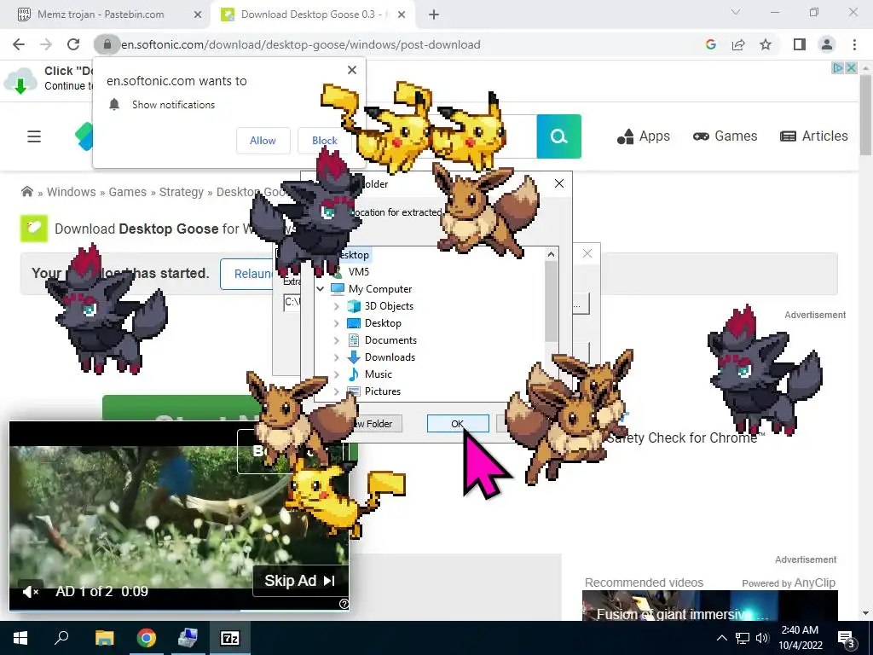Screen dimensions: 873x655
Task: Switch to the 7-Zip taskbar window
Action: [x=230, y=638]
